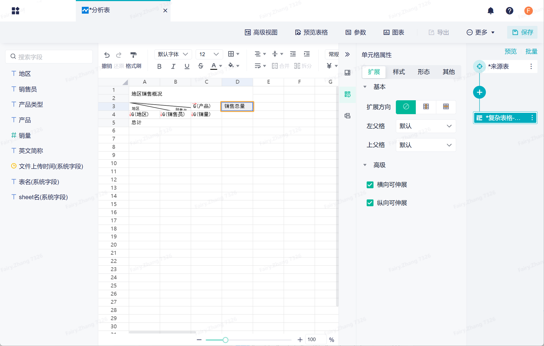Uncheck 纵向可伸展 checkbox
544x346 pixels.
(x=370, y=203)
